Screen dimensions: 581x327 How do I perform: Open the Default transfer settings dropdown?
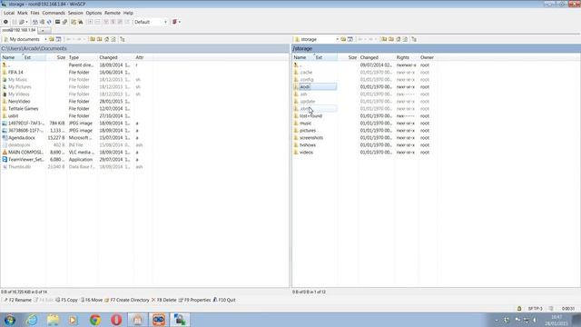point(151,22)
